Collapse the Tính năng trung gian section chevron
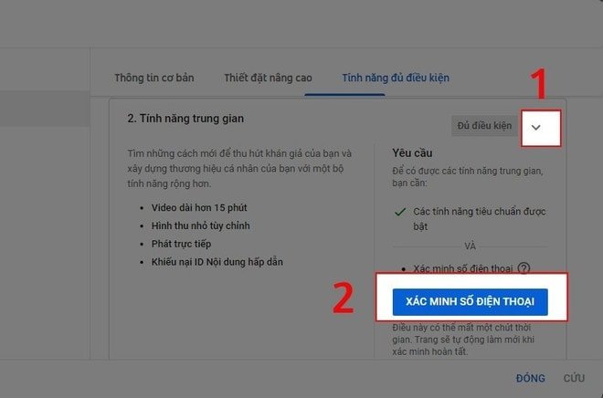The height and width of the screenshot is (398, 603). pos(536,128)
